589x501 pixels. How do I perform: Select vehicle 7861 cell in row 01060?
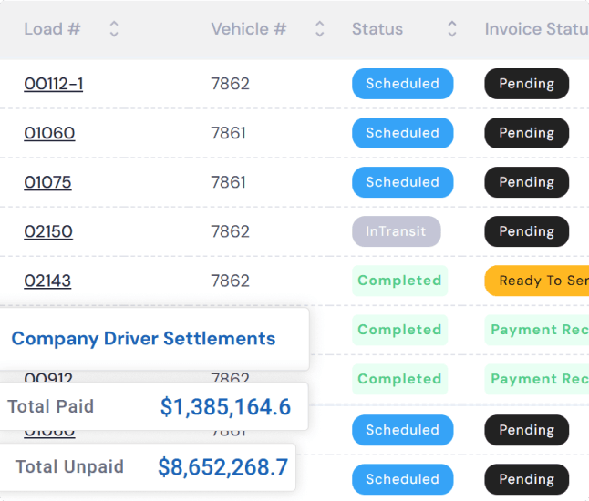tap(228, 133)
